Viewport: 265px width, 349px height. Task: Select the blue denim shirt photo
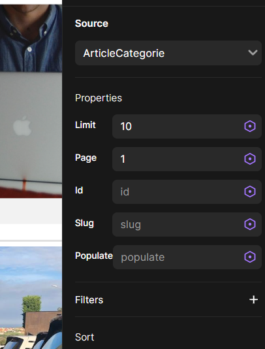[31, 38]
